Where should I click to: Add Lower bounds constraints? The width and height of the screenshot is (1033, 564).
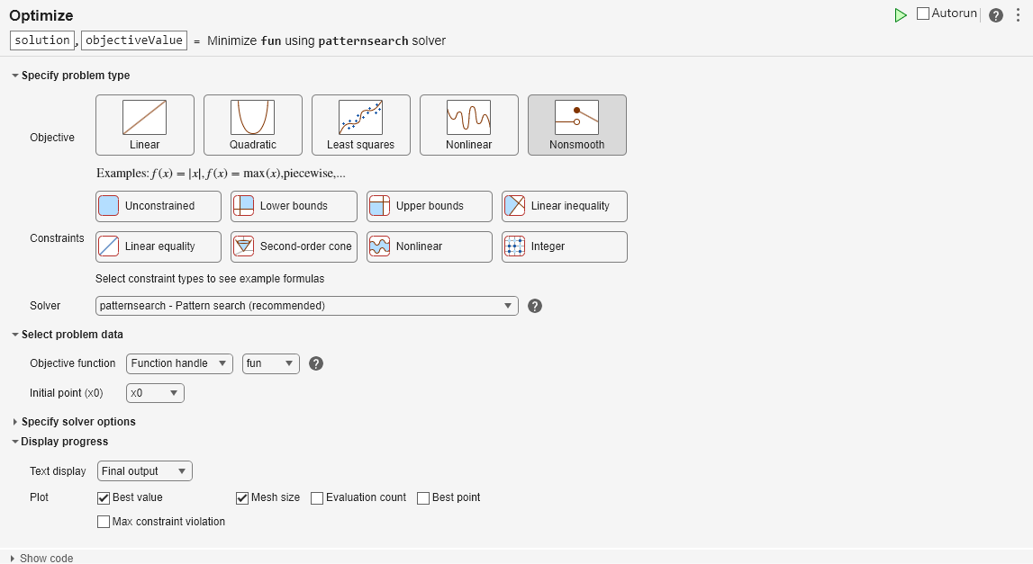(x=293, y=206)
